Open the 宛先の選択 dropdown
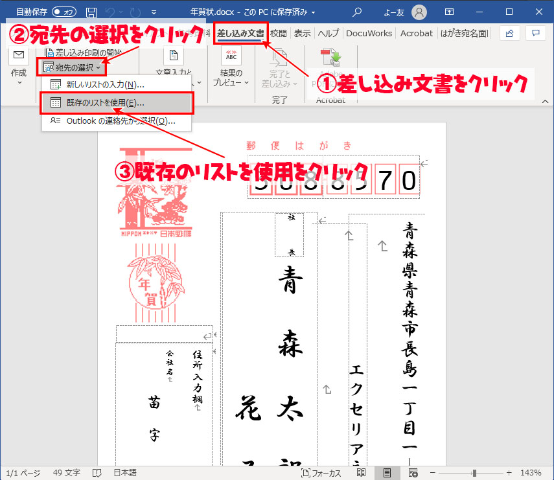554x480 pixels. tap(71, 67)
